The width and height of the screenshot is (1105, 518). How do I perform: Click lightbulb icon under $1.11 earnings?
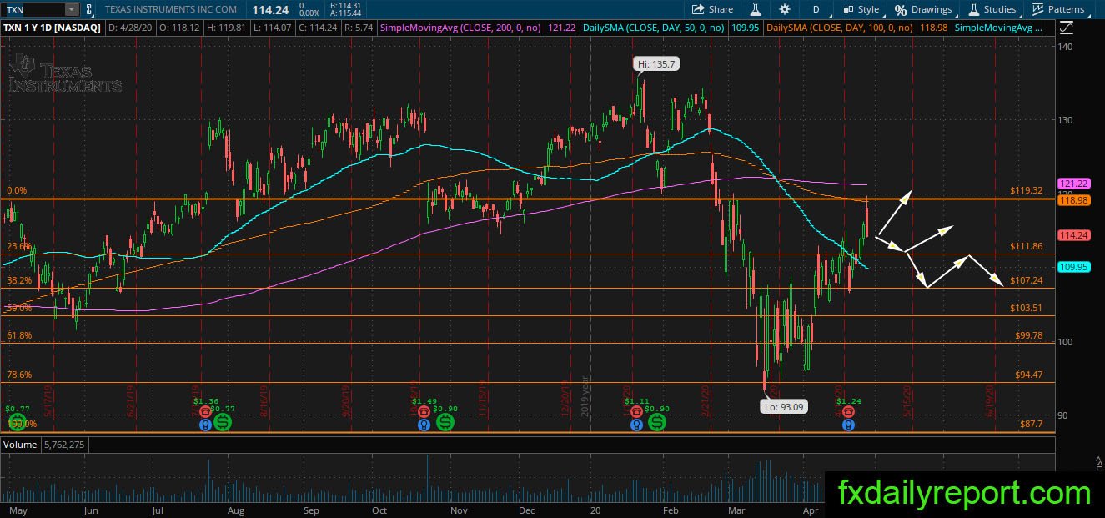coord(636,425)
